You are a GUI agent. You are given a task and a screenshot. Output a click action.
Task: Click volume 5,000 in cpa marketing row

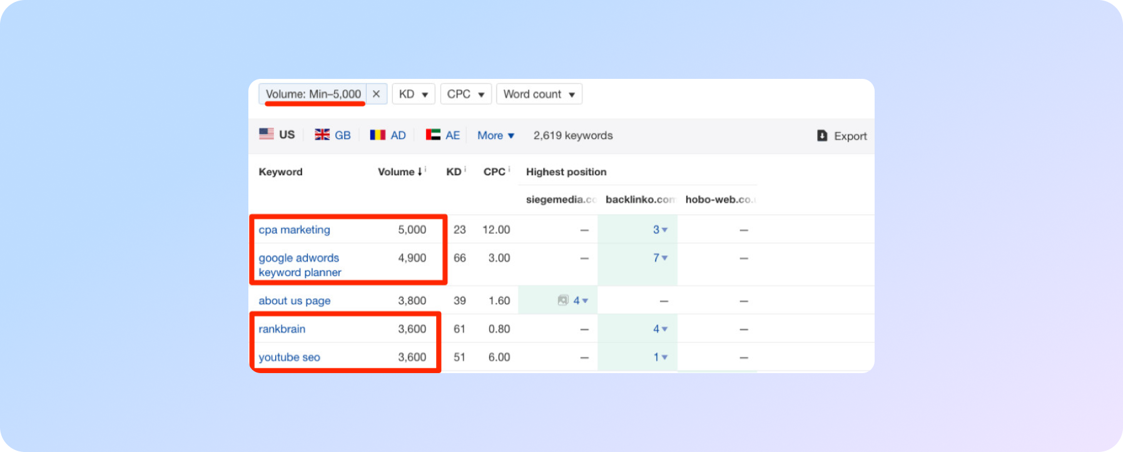(x=412, y=230)
